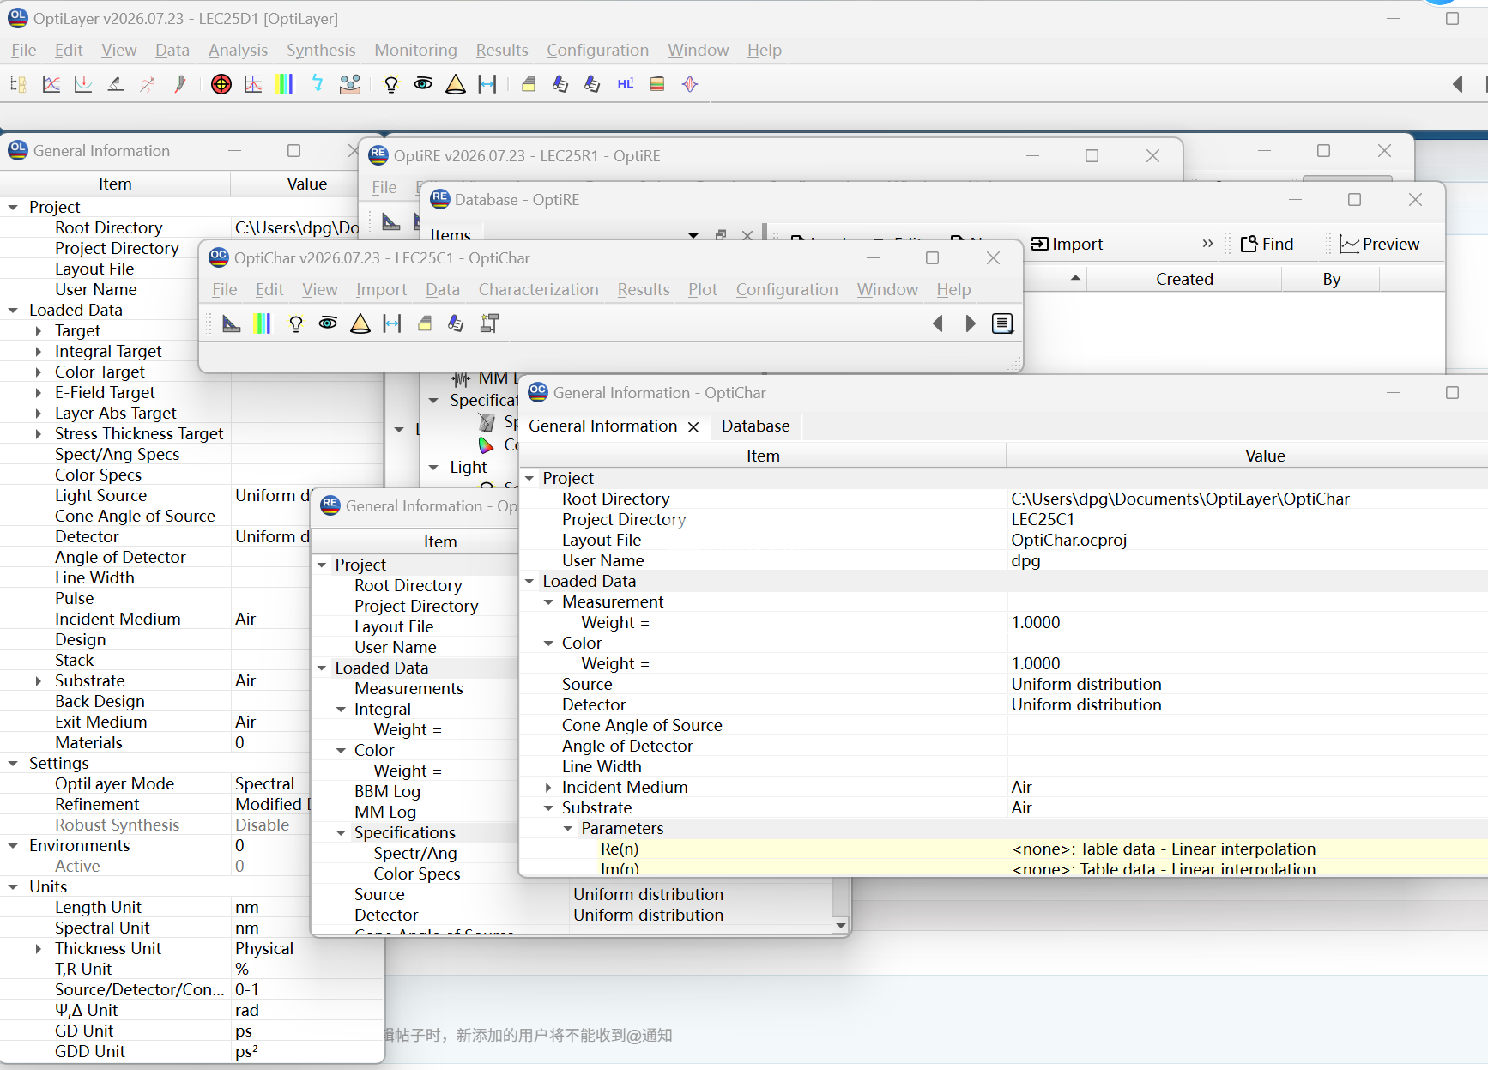Image resolution: width=1488 pixels, height=1070 pixels.
Task: Click the yellow layer sheets icon in OptiLayer toolbar
Action: tap(529, 84)
